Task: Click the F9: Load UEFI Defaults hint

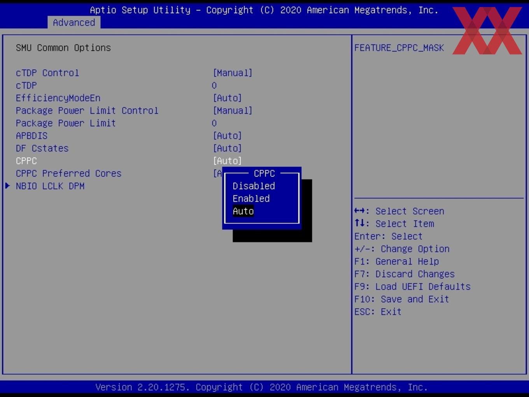Action: [x=412, y=286]
